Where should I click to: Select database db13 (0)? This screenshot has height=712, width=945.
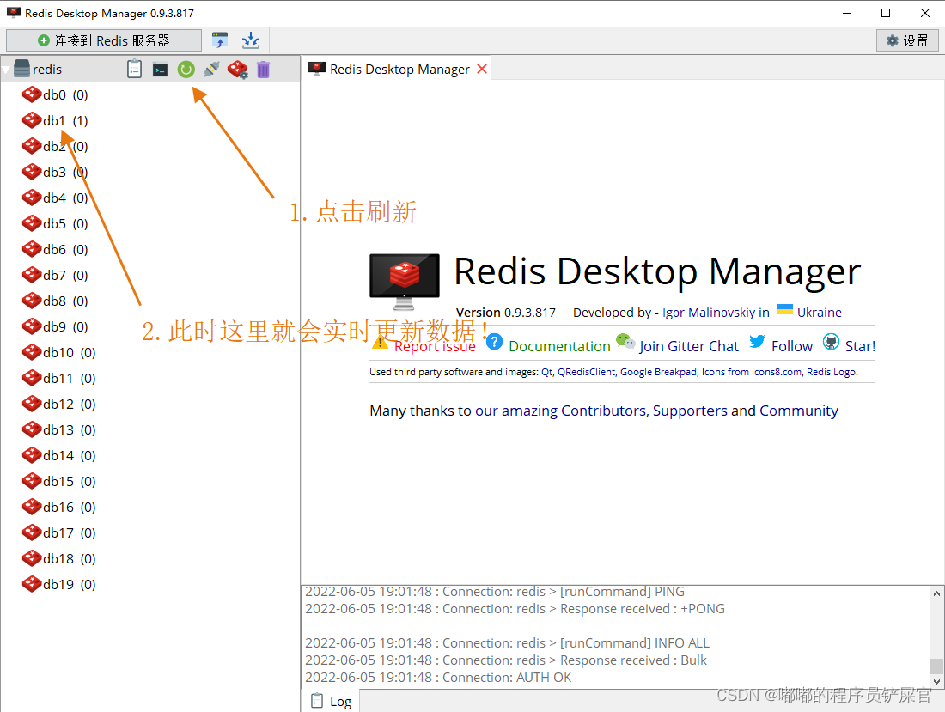pos(58,430)
